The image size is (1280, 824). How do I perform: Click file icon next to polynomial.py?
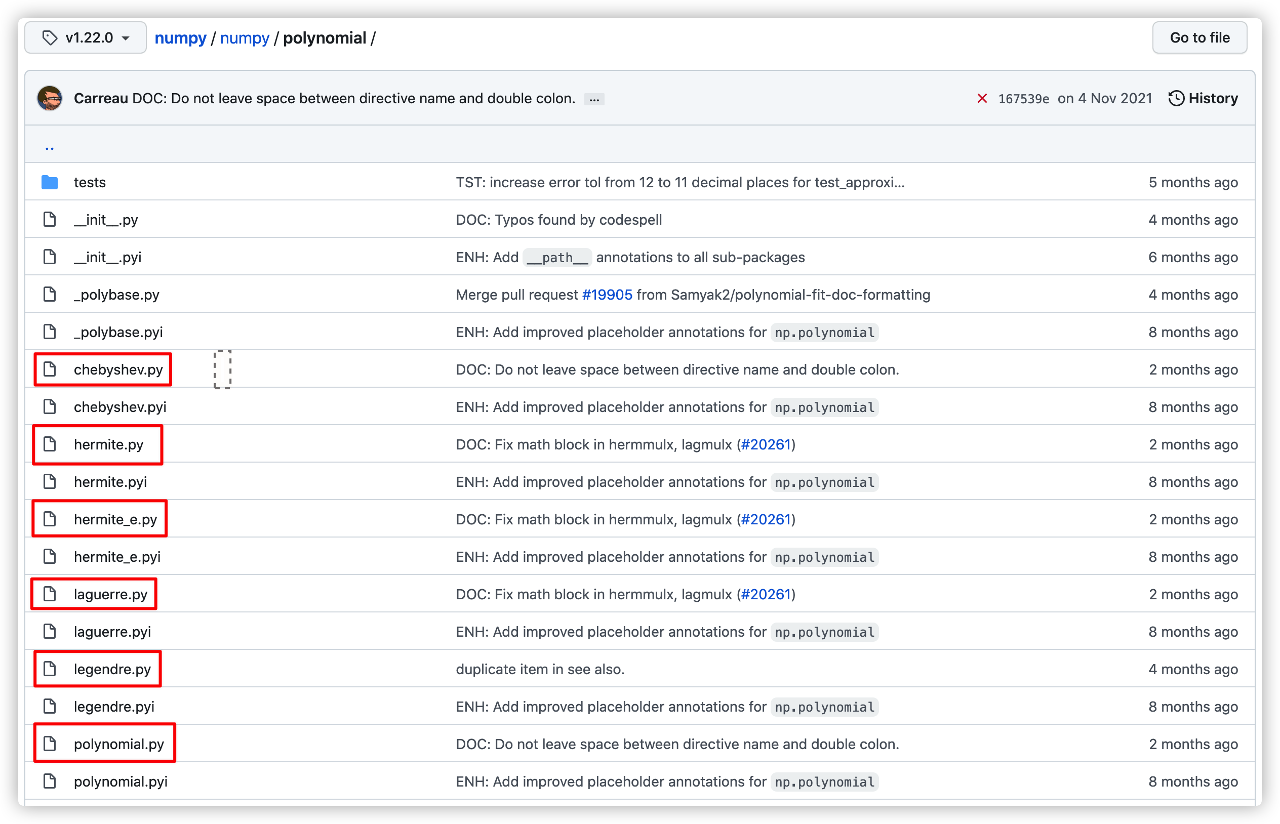[50, 744]
